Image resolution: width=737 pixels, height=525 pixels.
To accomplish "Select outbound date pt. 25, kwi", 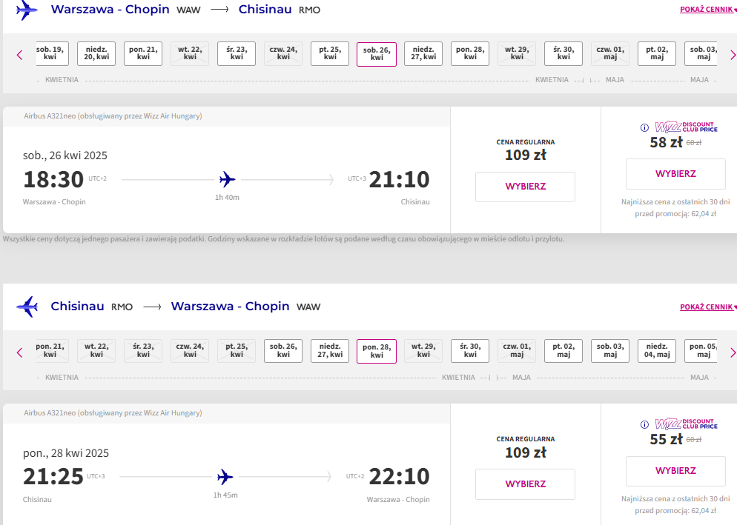I will click(x=330, y=53).
